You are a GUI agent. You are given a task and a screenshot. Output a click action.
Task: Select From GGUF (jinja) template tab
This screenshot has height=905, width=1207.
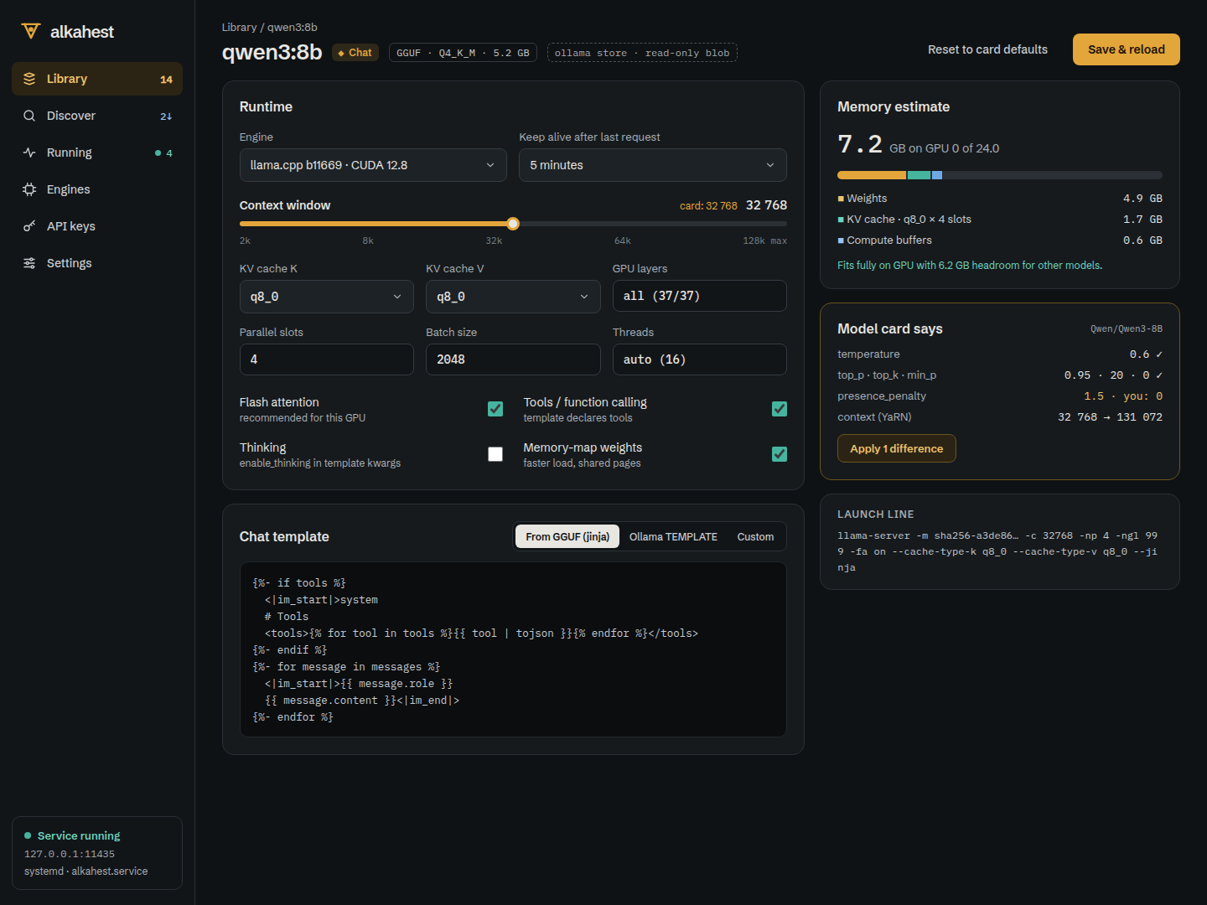pos(567,537)
